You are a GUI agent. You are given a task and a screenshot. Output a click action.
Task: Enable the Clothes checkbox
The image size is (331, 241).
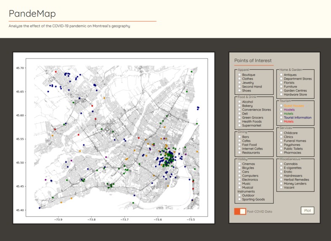point(239,79)
